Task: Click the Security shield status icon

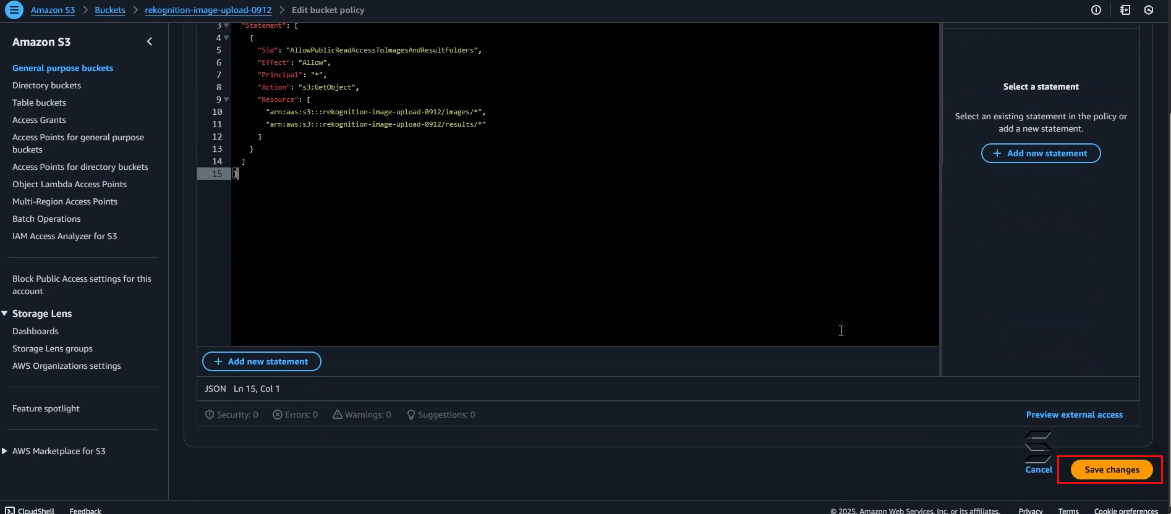Action: click(210, 415)
